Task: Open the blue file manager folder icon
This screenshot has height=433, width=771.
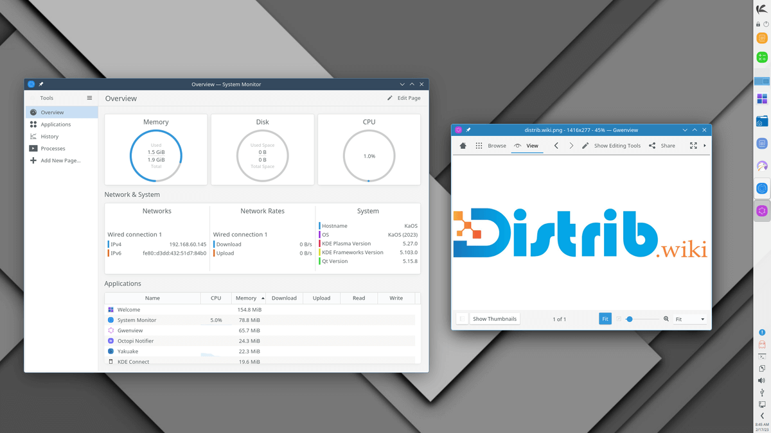Action: pyautogui.click(x=762, y=121)
